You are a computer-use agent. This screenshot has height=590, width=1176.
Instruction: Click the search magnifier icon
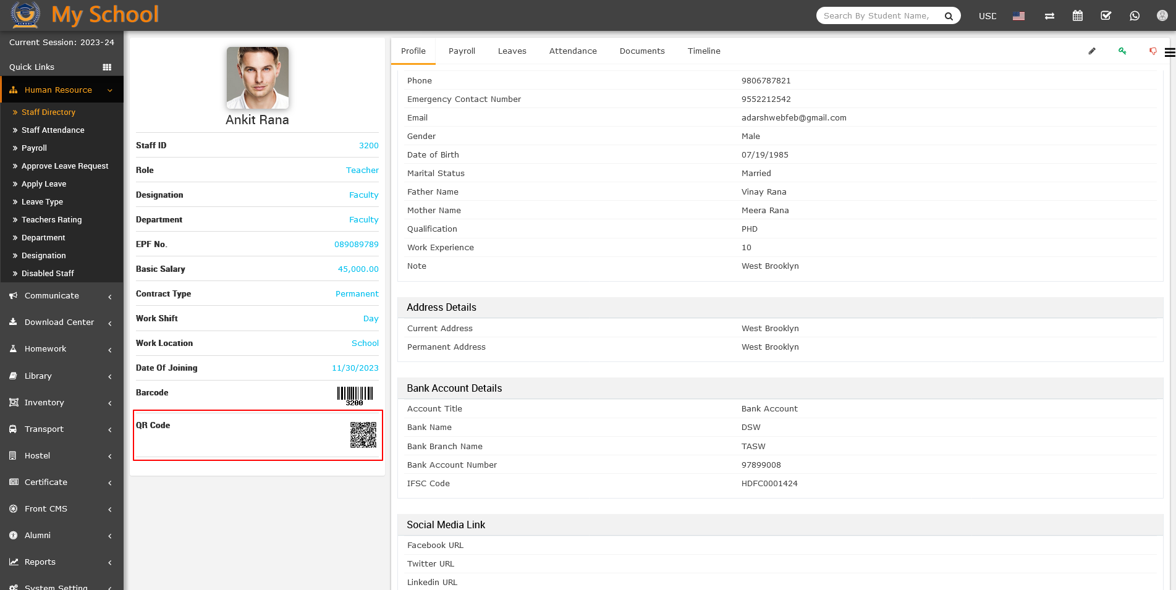[949, 16]
